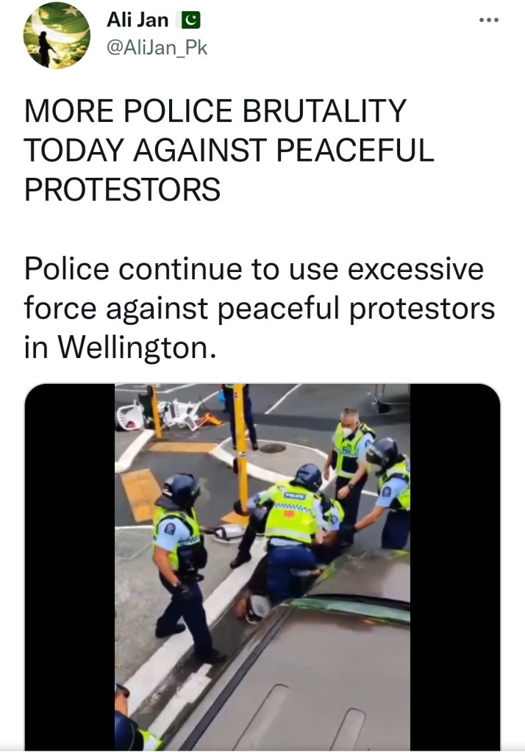
Task: Click the "Ali Jan" display name
Action: (x=137, y=20)
